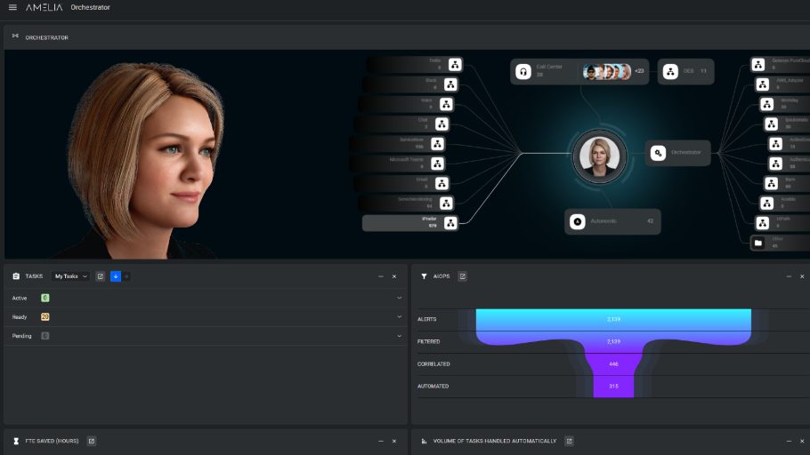
Task: Open the Call Center agent avatars group
Action: point(607,72)
